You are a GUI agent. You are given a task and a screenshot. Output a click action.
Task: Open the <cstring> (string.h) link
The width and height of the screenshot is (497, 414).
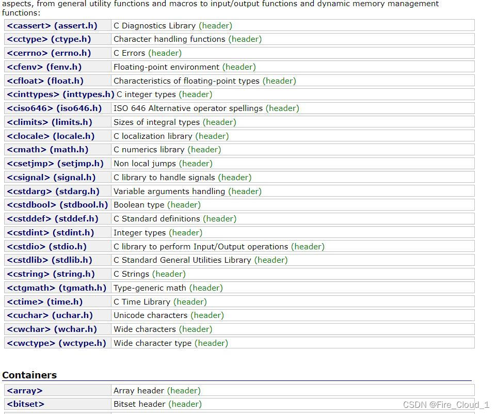(x=51, y=274)
